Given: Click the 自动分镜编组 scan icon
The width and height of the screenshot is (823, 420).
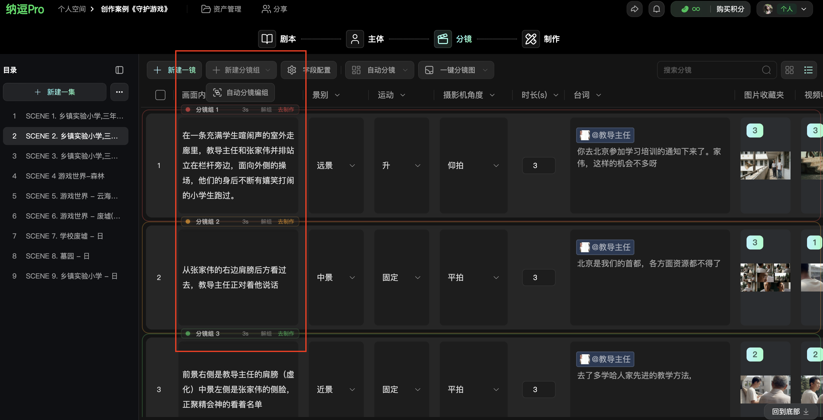Looking at the screenshot, I should pos(217,92).
